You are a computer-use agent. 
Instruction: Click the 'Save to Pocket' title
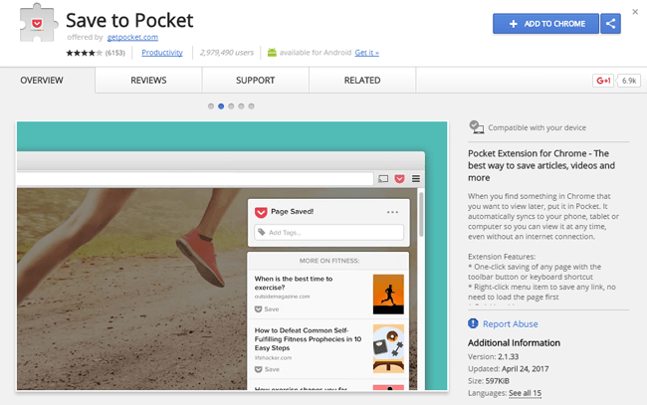[129, 20]
